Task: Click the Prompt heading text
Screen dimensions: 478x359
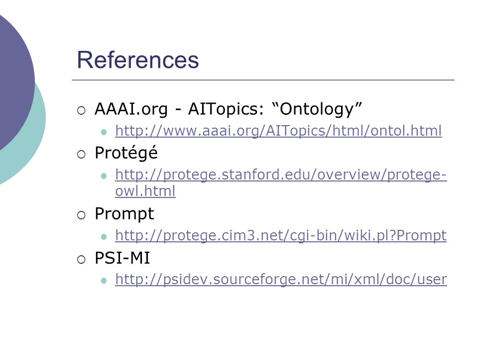Action: [124, 214]
